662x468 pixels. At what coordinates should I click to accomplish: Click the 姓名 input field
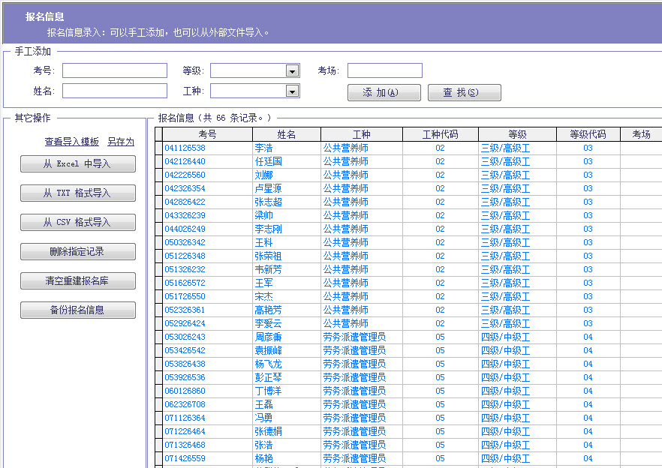click(x=114, y=91)
